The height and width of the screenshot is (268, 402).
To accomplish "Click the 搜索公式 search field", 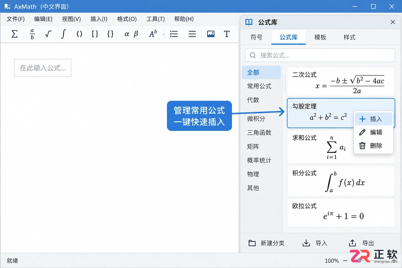I will pos(320,55).
